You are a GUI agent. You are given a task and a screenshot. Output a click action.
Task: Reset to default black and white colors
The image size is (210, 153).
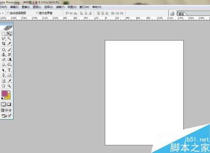pyautogui.click(x=2, y=99)
